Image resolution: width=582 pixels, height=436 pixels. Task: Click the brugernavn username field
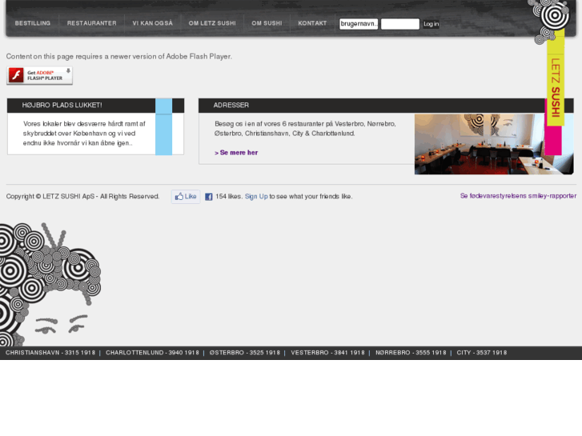pyautogui.click(x=359, y=24)
